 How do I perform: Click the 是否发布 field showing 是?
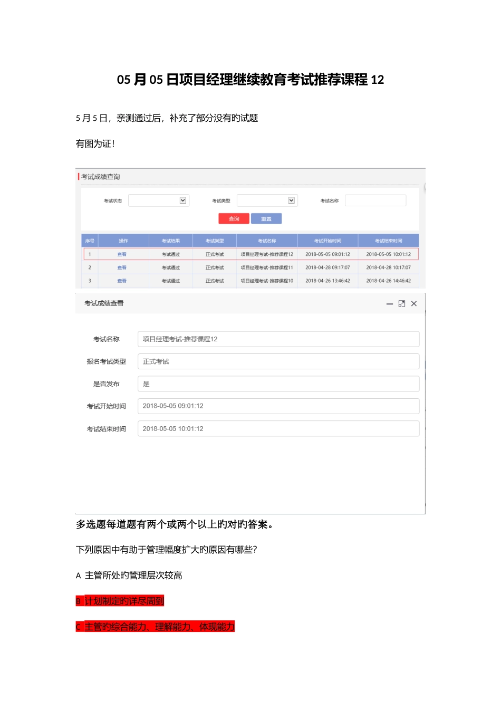coord(278,384)
